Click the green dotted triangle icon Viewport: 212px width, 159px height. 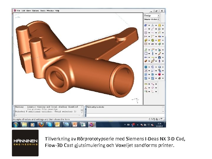[146, 50]
